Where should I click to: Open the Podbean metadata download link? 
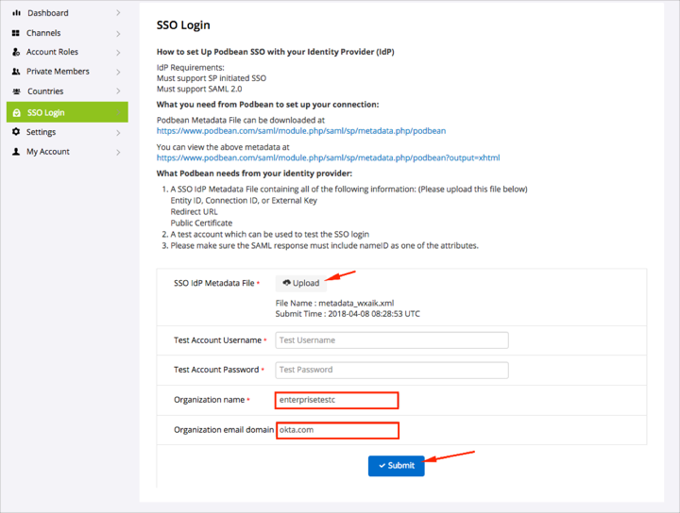pos(301,131)
